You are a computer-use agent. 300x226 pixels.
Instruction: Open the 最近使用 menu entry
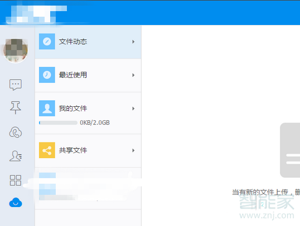click(x=88, y=75)
